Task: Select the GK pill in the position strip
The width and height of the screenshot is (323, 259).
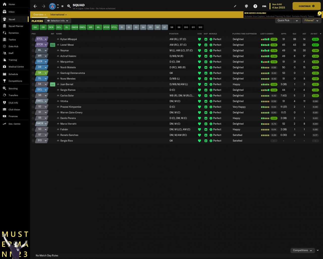Action: pyautogui.click(x=35, y=27)
